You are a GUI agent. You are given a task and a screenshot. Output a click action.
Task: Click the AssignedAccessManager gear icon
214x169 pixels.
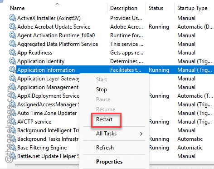(13, 104)
